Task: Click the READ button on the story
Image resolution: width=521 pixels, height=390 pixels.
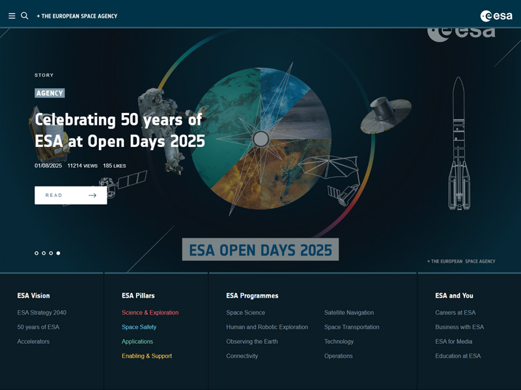Action: click(x=70, y=195)
